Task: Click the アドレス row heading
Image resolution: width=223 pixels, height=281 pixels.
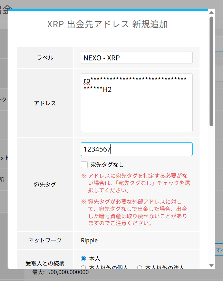Action: (x=45, y=103)
